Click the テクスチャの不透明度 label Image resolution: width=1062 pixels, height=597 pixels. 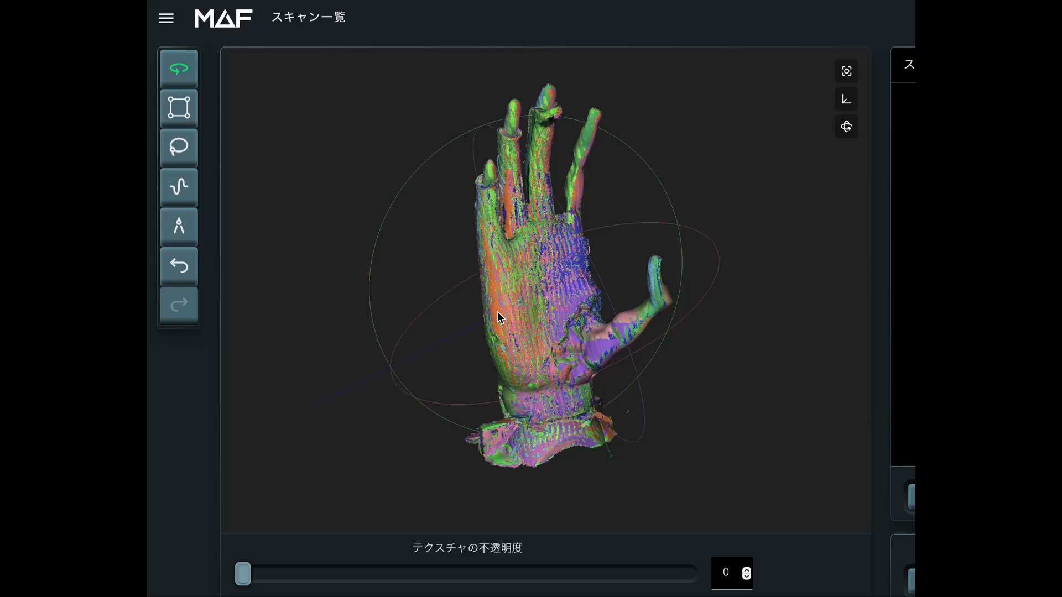point(467,548)
